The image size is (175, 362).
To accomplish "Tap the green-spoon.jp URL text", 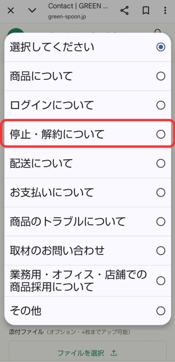I will point(67,17).
